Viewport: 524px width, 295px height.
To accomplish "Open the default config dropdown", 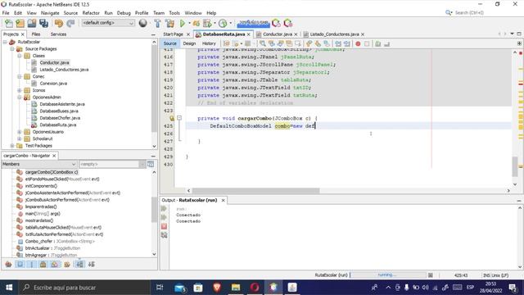I will tap(108, 23).
